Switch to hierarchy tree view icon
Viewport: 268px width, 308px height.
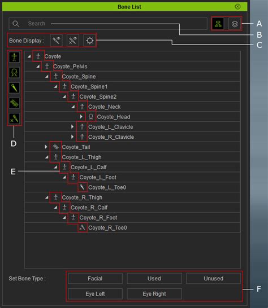point(218,24)
